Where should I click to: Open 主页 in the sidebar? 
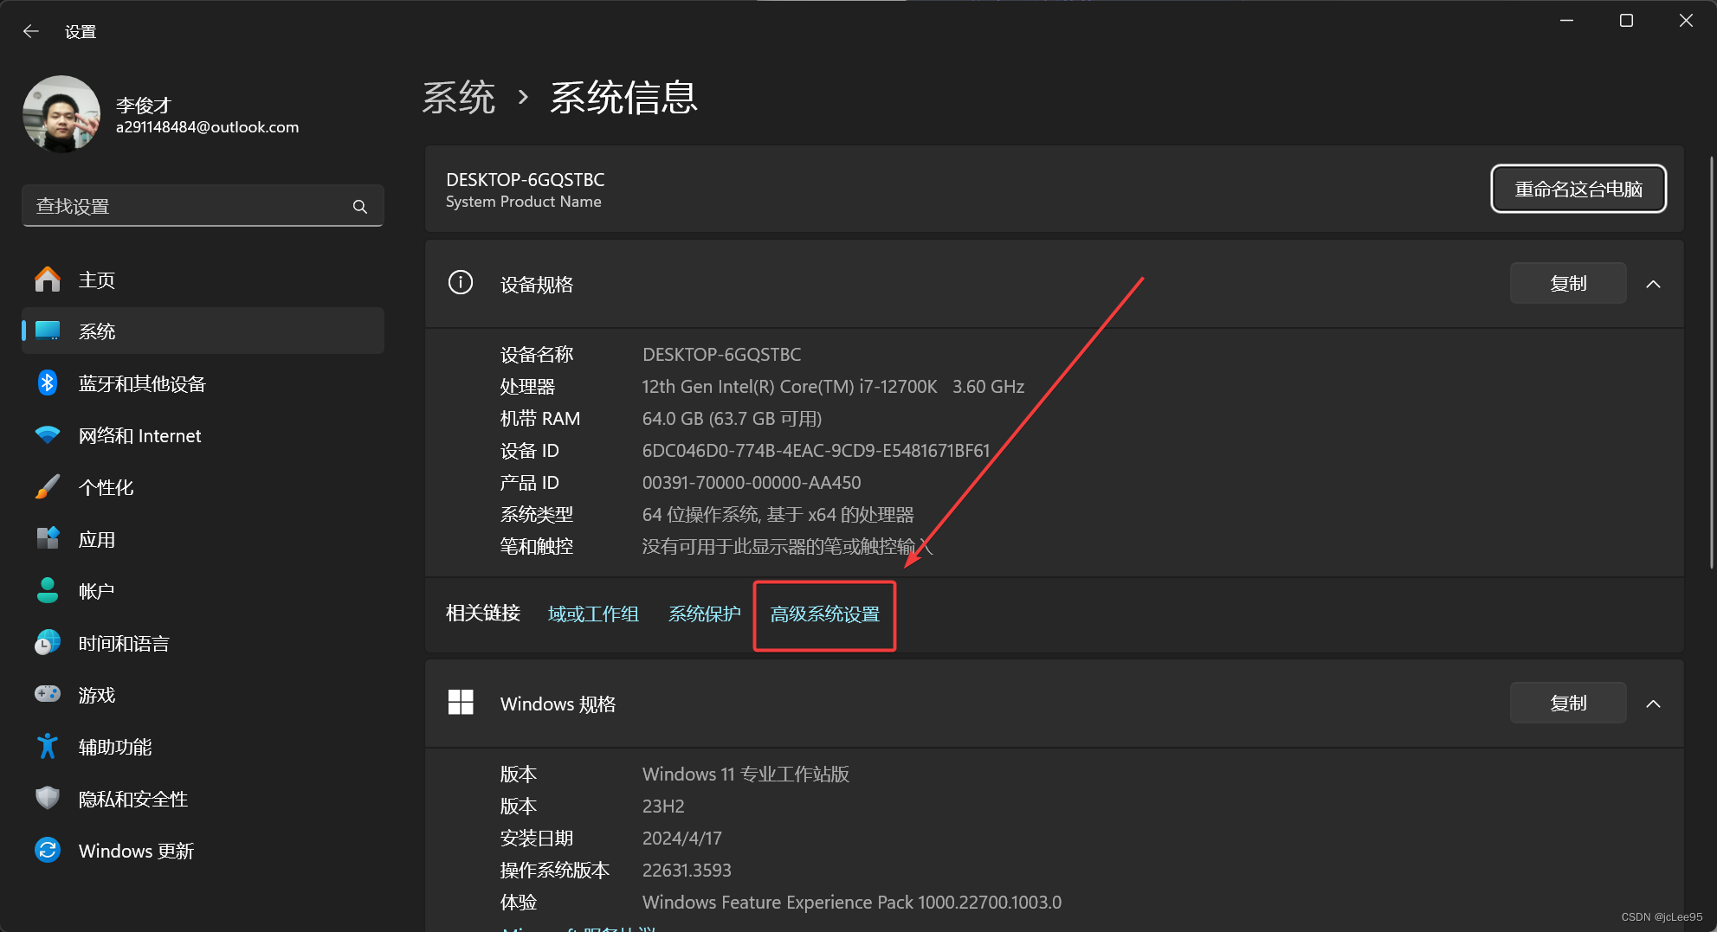coord(203,280)
